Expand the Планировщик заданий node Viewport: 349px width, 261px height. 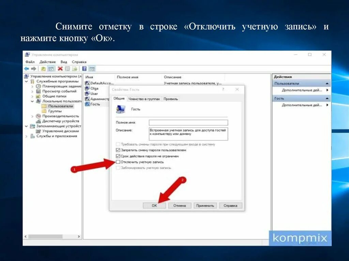32,86
